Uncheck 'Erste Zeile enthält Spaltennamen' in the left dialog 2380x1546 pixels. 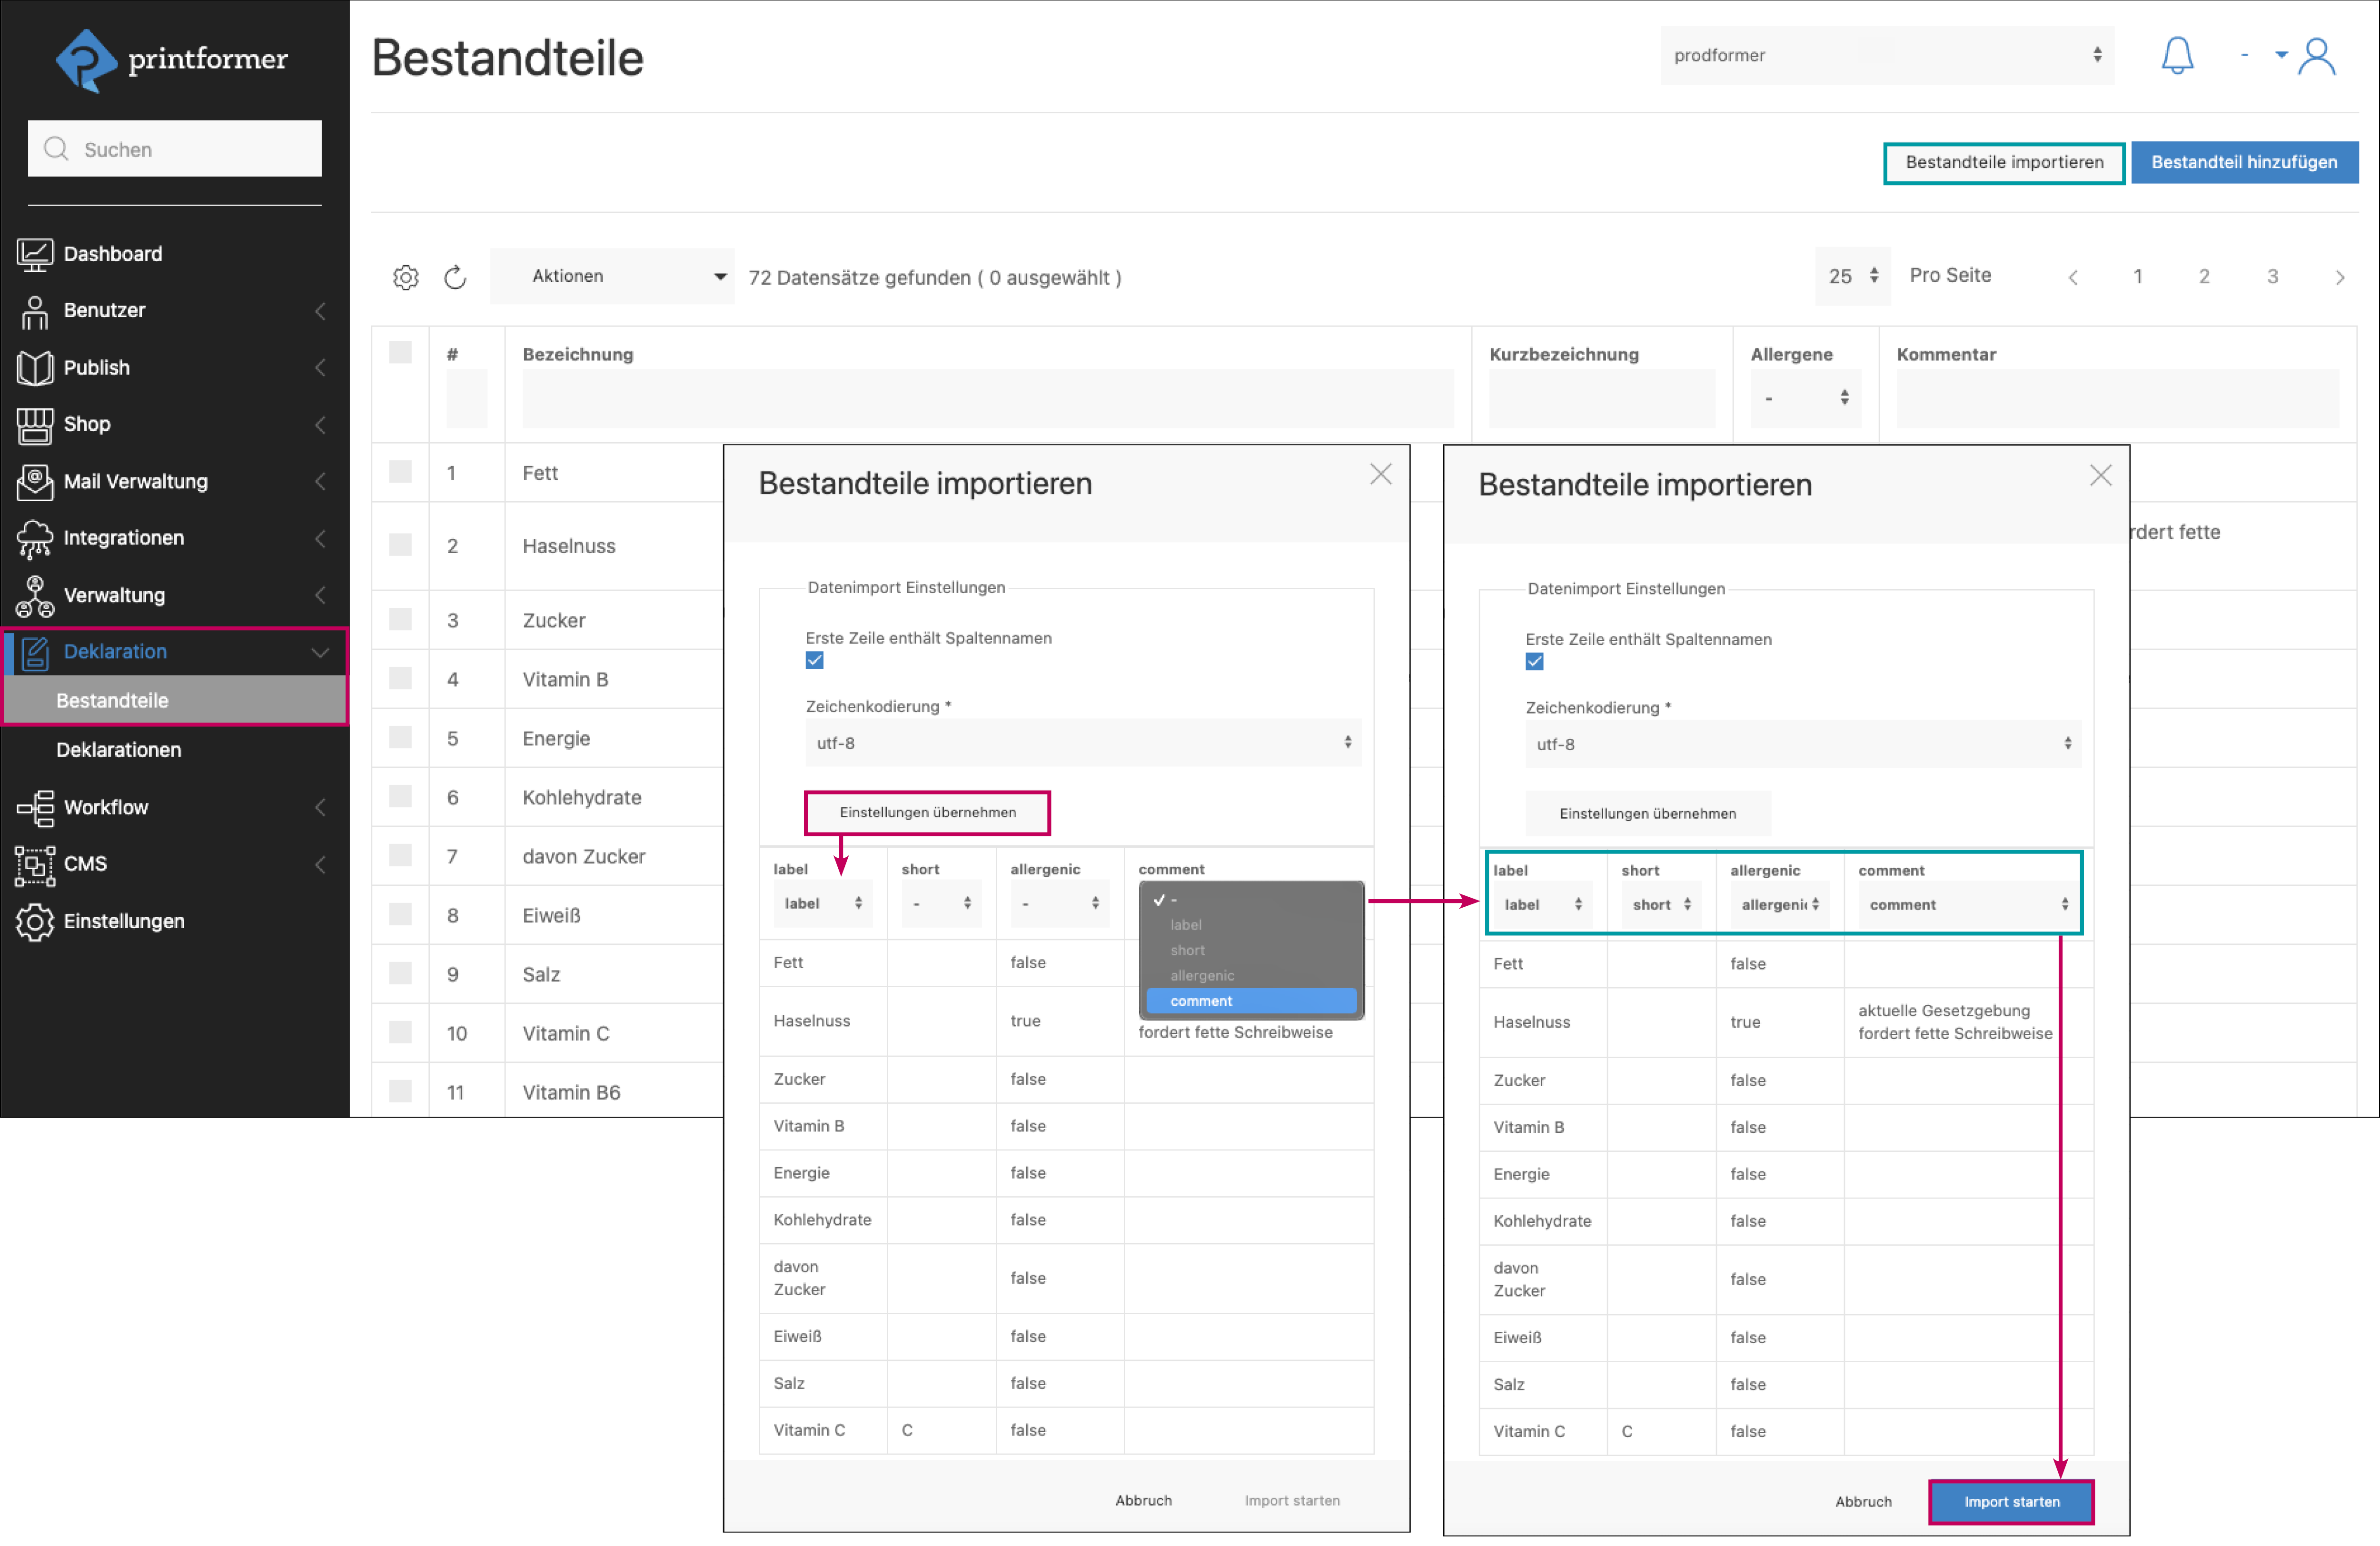(x=814, y=660)
